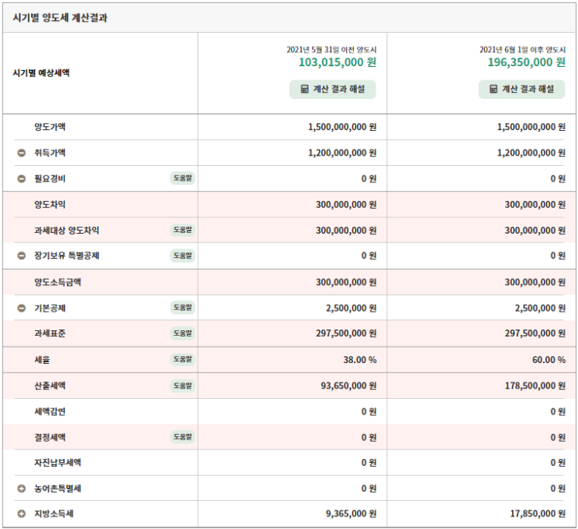View 도움말 for 기본공제
The image size is (578, 529).
(183, 308)
